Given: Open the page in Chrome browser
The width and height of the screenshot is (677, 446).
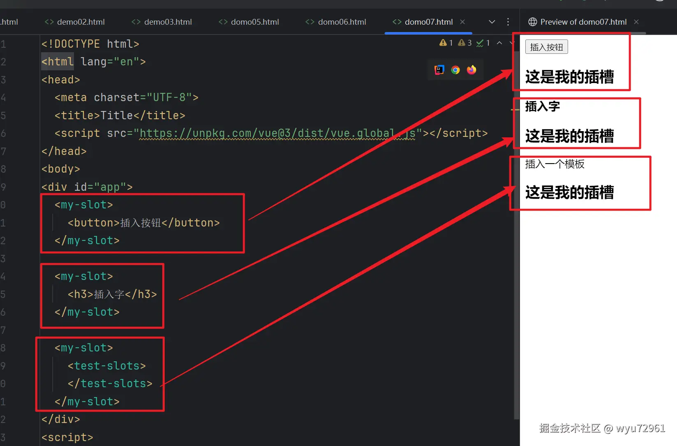Looking at the screenshot, I should tap(455, 70).
